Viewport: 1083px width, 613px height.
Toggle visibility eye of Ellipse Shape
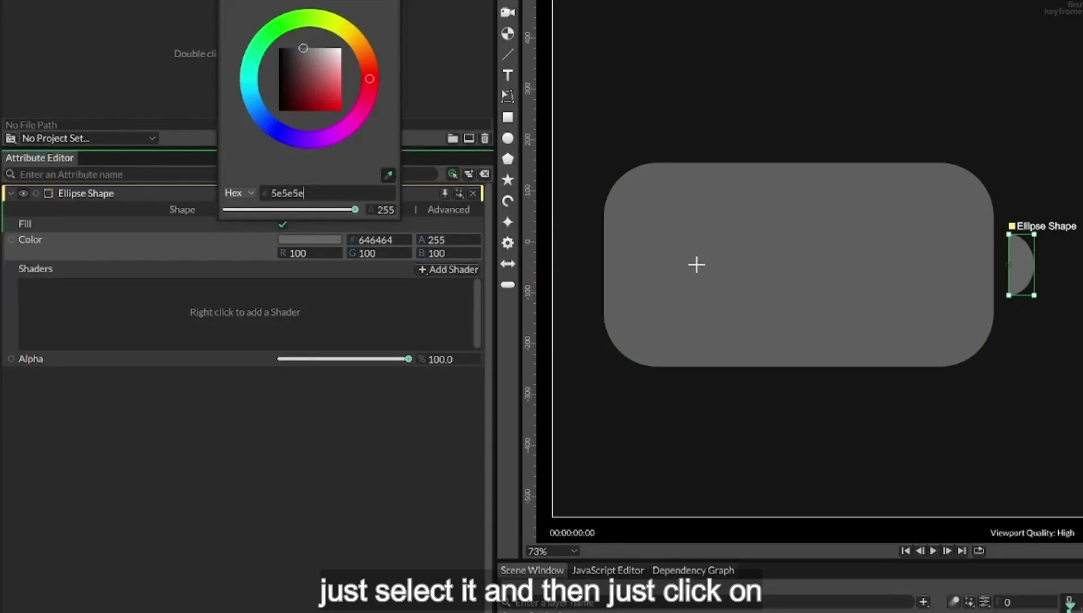coord(23,193)
